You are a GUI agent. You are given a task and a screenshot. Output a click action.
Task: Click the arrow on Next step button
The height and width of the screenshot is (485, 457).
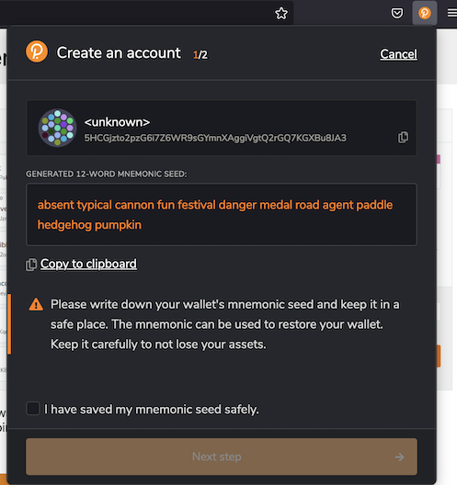399,457
